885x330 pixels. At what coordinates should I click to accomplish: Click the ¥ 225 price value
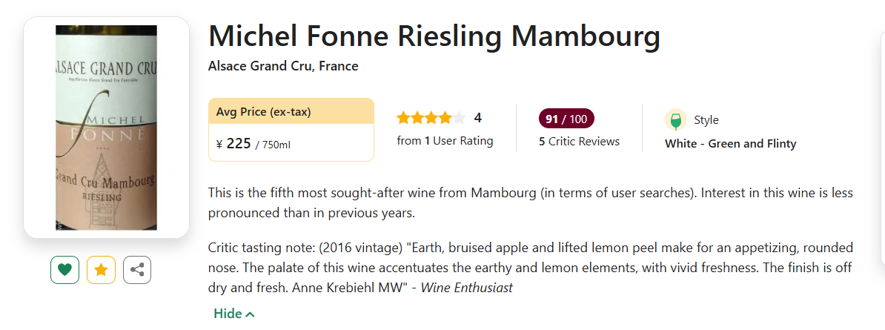click(233, 144)
